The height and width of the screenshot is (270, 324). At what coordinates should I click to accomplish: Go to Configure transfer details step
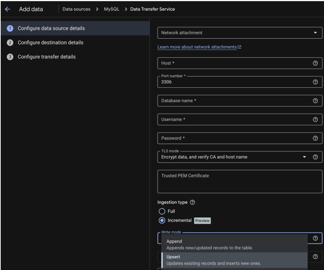point(75,57)
